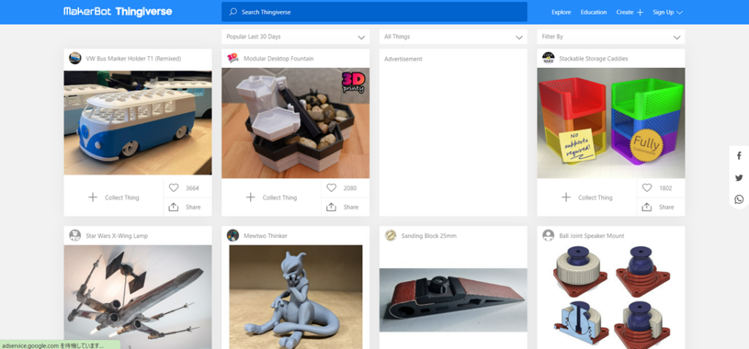This screenshot has height=349, width=749.
Task: Collect the Modular Desktop Fountain thing
Action: pos(271,197)
